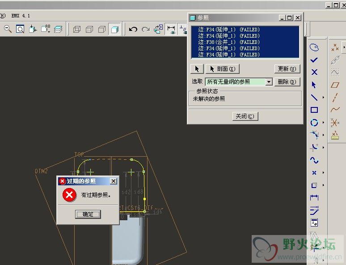Select the Line sketch tool
Image resolution: width=346 pixels, height=265 pixels.
pyautogui.click(x=314, y=98)
